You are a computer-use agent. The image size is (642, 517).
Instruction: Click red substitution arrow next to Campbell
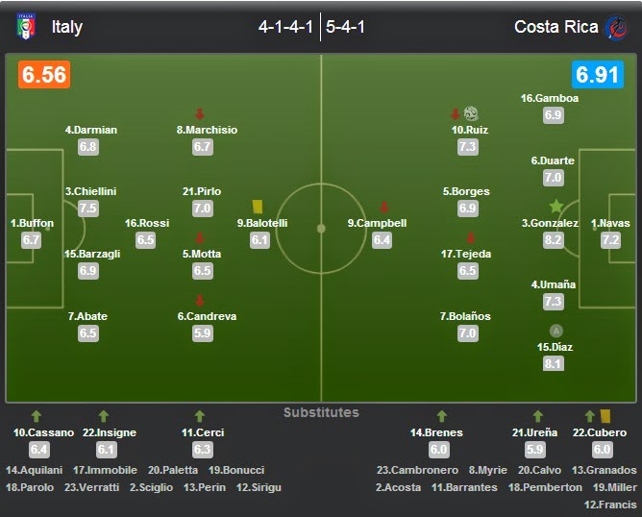(384, 207)
